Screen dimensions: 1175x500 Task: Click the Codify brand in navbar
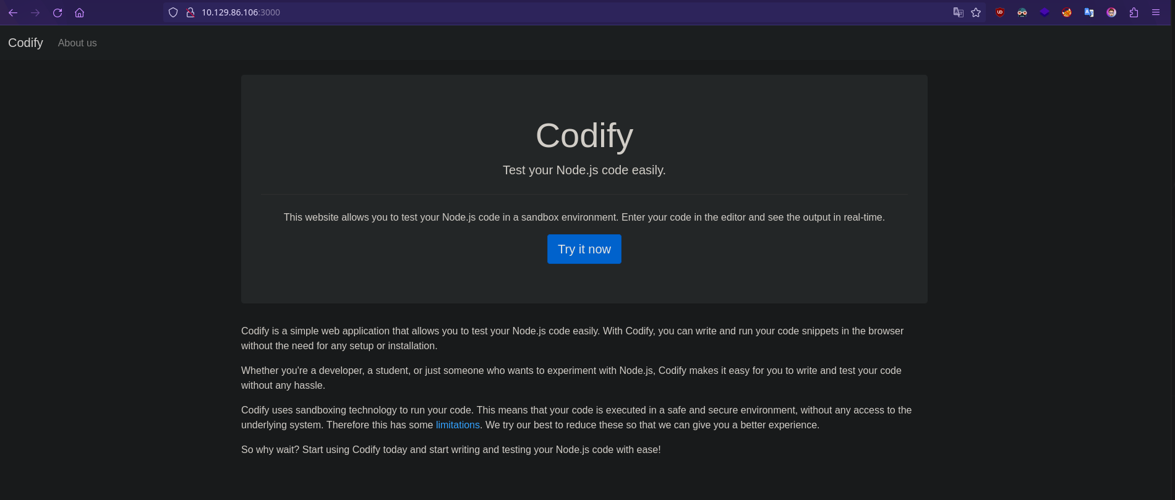(x=25, y=43)
